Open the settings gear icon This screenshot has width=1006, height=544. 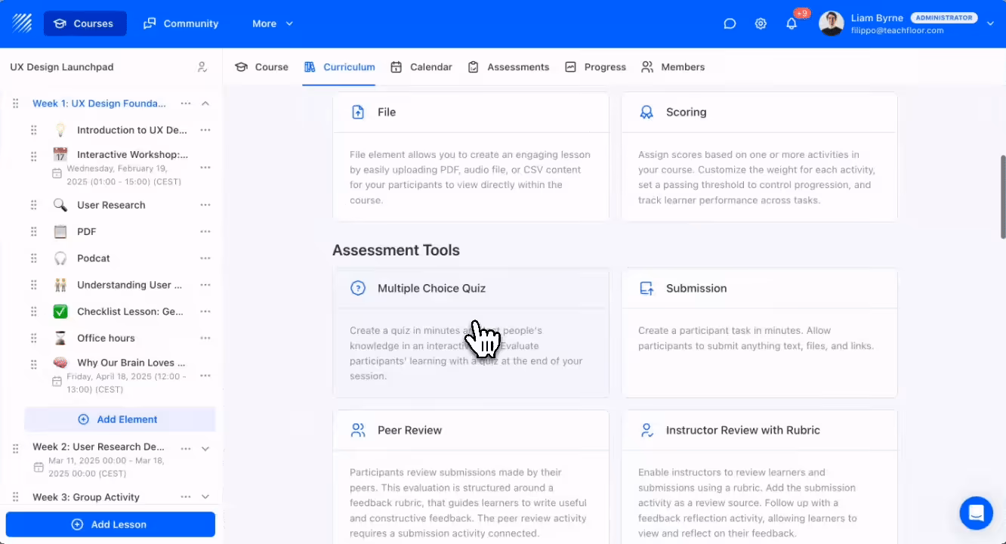[761, 23]
